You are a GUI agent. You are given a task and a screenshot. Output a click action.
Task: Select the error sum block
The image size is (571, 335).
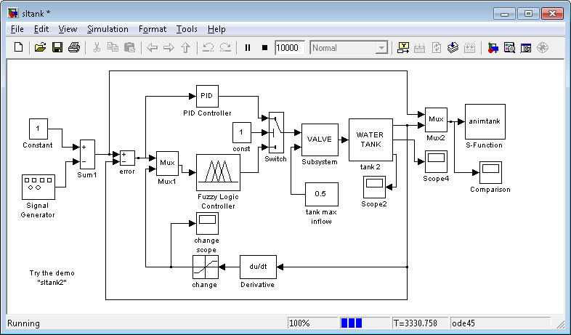(x=127, y=158)
